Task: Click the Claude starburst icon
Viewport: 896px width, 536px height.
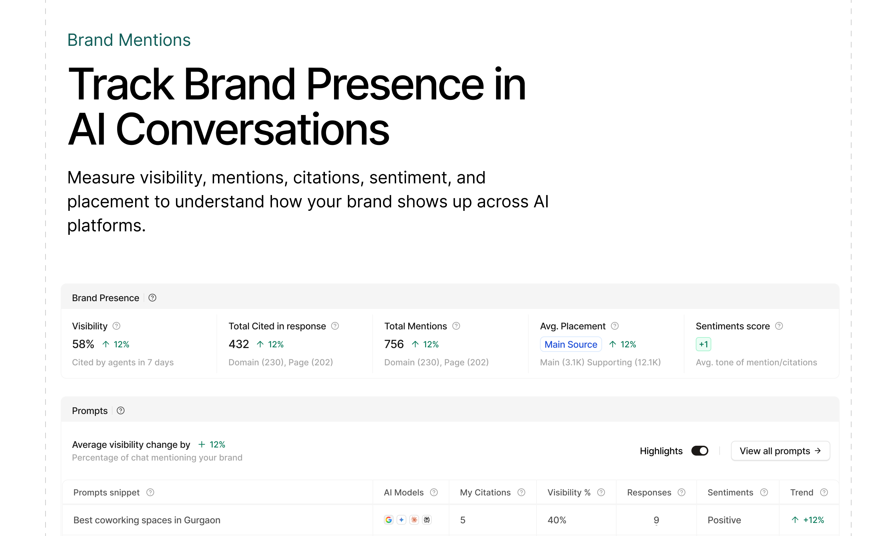Action: [x=414, y=520]
